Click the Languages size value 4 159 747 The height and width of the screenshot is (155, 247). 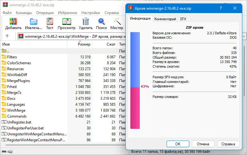tap(83, 104)
